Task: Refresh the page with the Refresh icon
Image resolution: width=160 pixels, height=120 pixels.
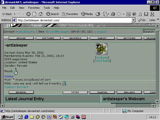Action: pyautogui.click(x=34, y=14)
